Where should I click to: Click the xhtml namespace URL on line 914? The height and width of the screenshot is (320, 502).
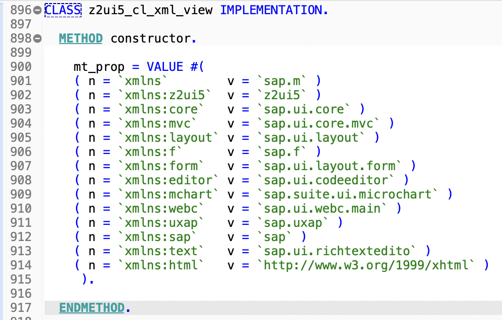(365, 265)
